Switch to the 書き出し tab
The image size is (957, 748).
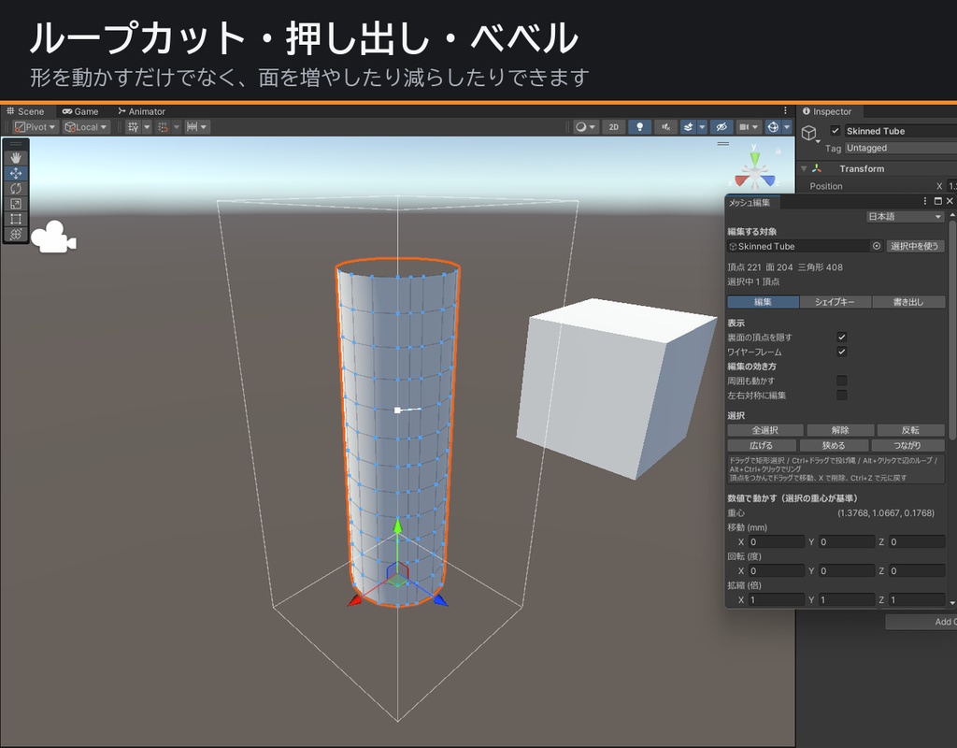click(908, 302)
